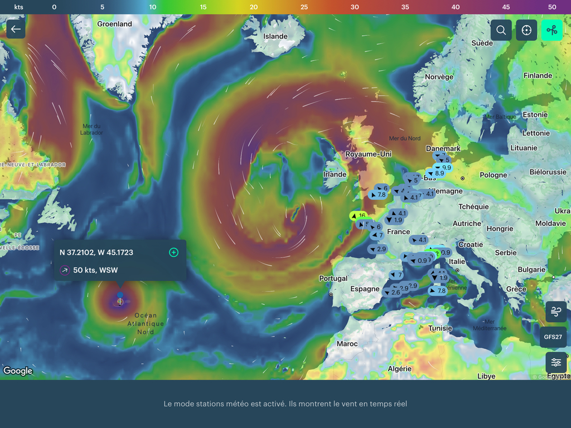Open the 2.6 knots station marker
571x428 pixels.
click(x=392, y=292)
